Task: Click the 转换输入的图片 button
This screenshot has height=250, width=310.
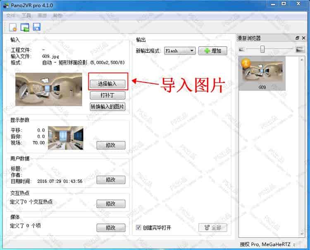Action: coord(107,107)
